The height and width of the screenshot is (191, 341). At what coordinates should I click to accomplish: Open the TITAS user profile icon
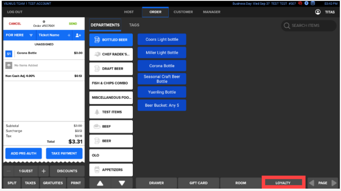click(x=318, y=12)
